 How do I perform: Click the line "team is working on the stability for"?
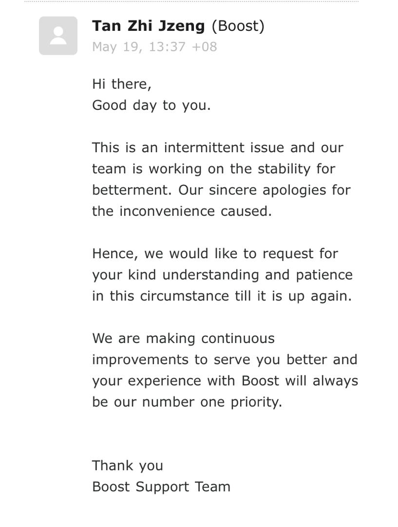(x=213, y=169)
